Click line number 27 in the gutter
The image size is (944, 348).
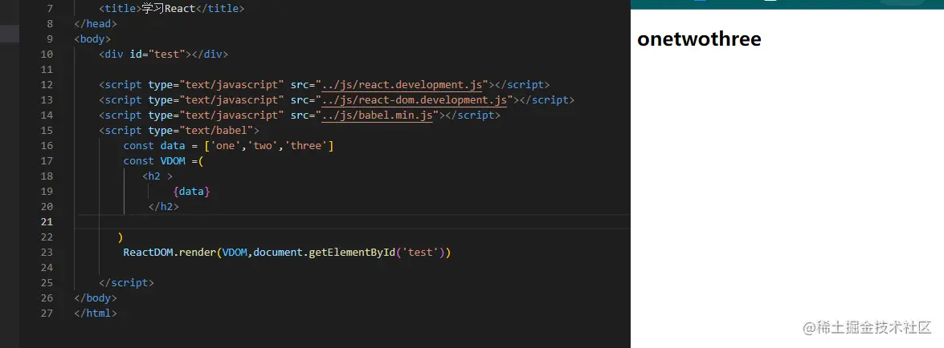pos(47,314)
